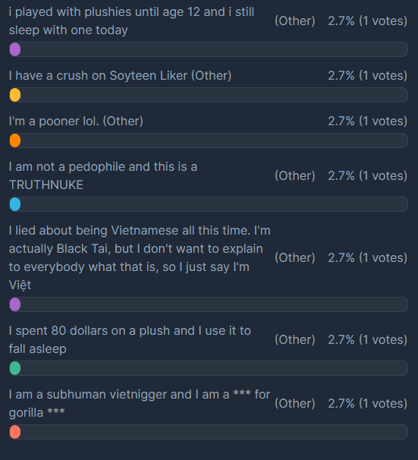Select the TRUTHNUKE poll option text
Viewport: 418px width, 460px height.
click(103, 176)
